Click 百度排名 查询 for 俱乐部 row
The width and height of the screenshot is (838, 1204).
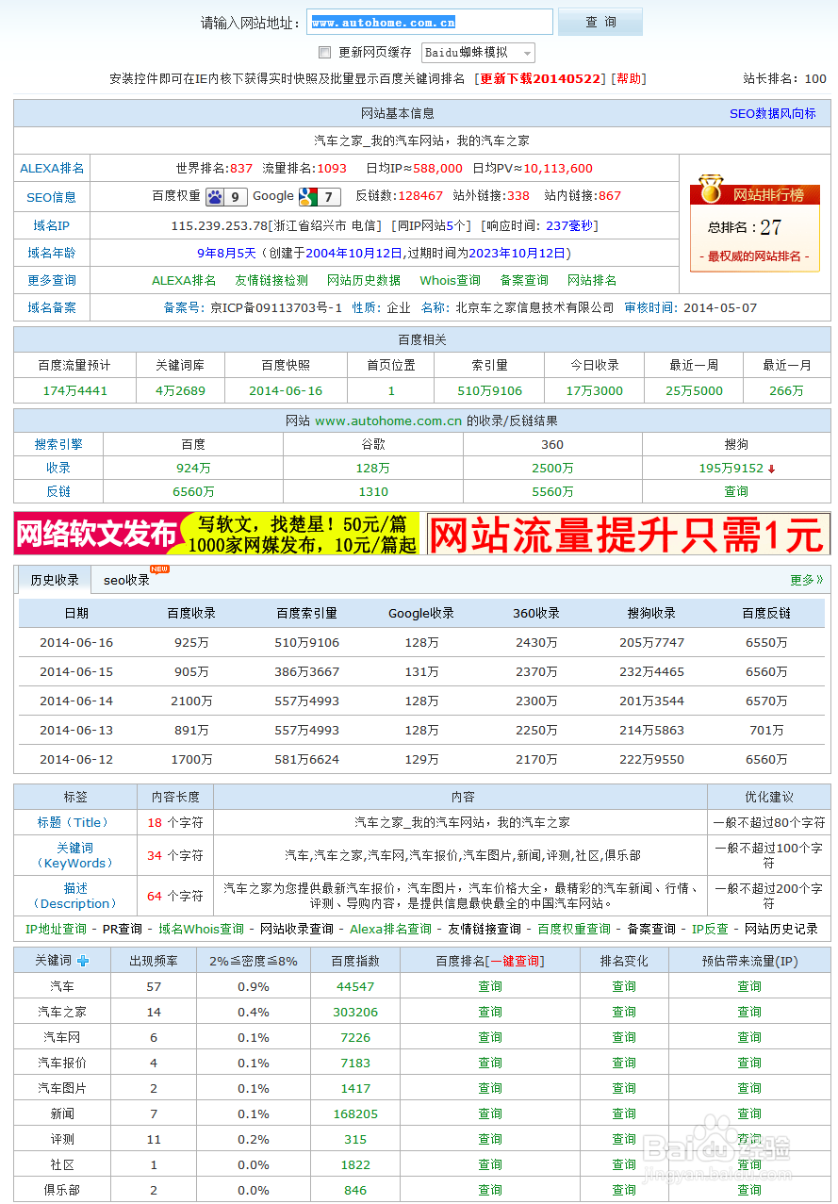[x=490, y=1191]
